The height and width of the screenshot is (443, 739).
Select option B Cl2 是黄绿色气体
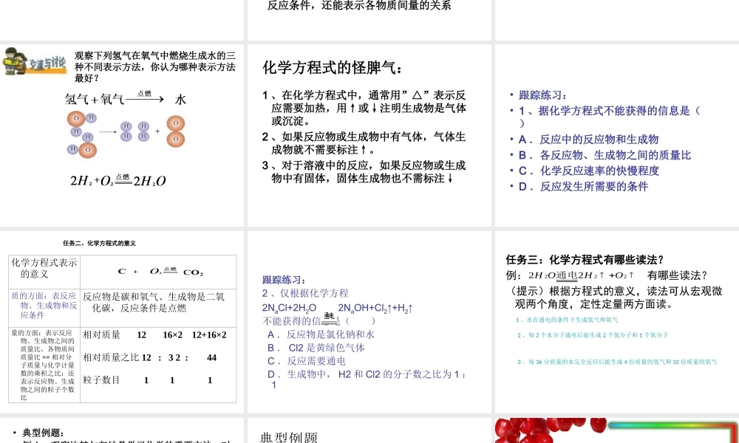316,348
